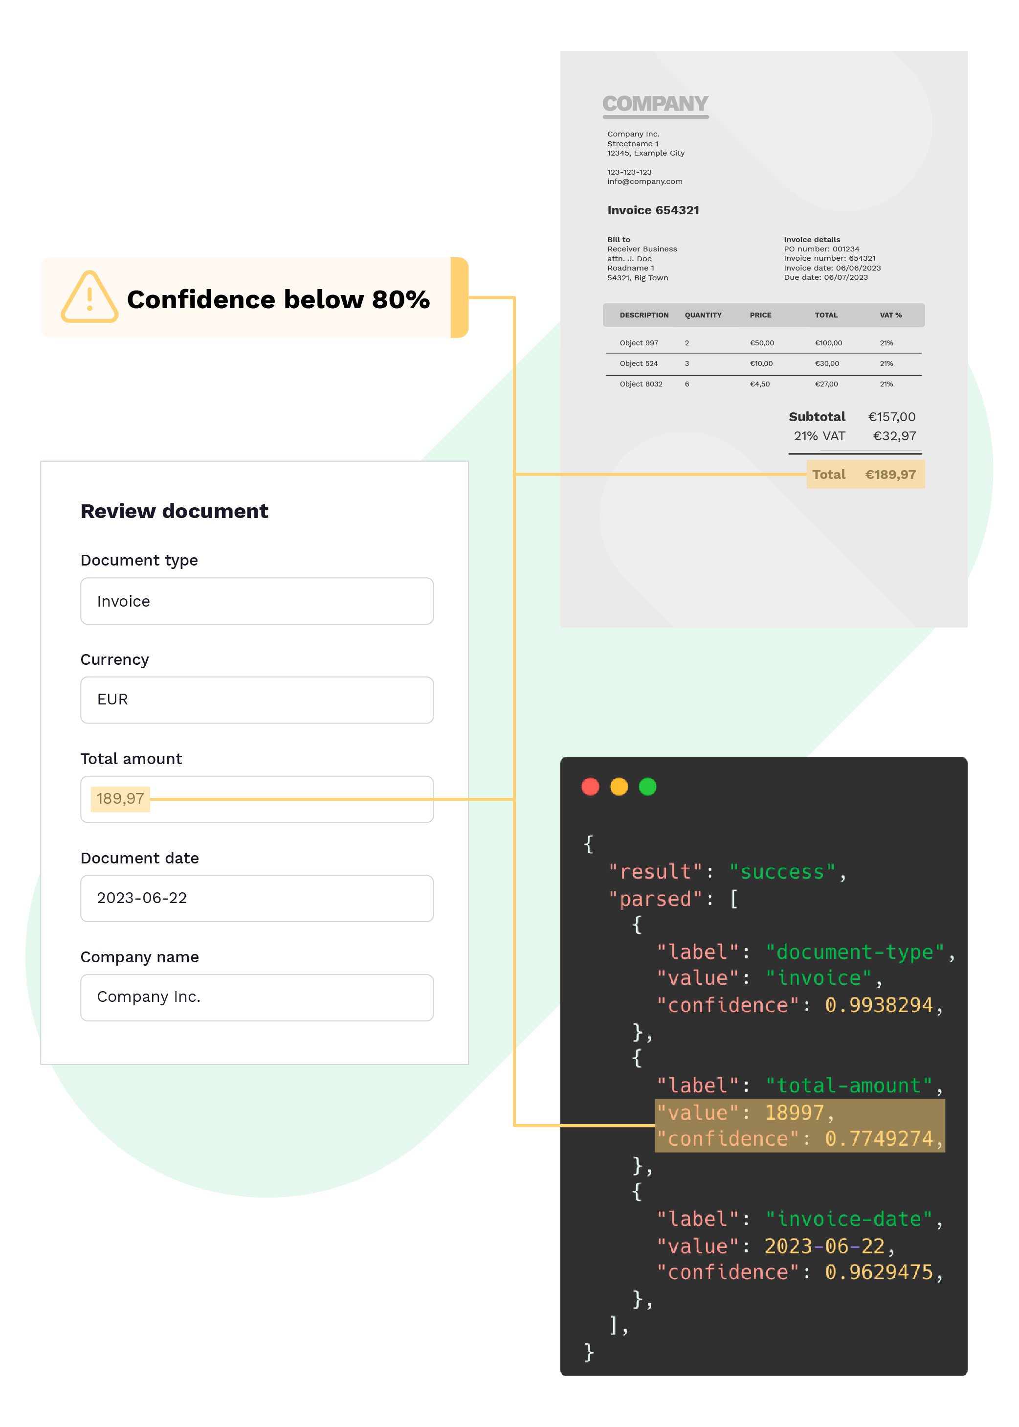Image resolution: width=1019 pixels, height=1427 pixels.
Task: Click the highlighted confidence 0.7749274 line
Action: point(799,1139)
